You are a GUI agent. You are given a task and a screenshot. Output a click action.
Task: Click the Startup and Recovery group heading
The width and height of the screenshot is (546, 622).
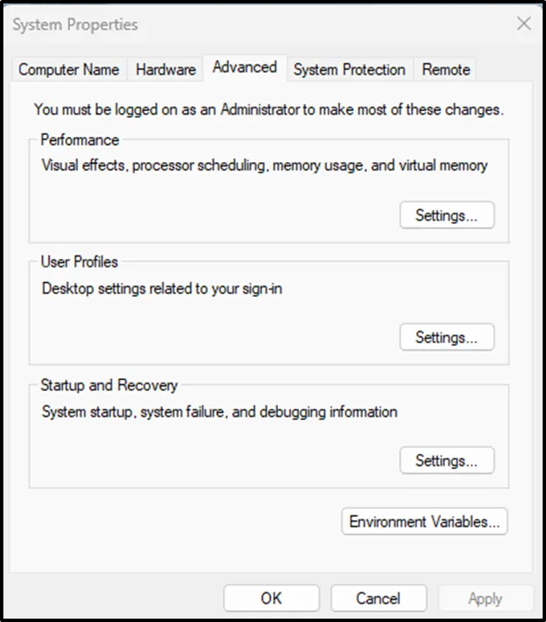[x=109, y=385]
